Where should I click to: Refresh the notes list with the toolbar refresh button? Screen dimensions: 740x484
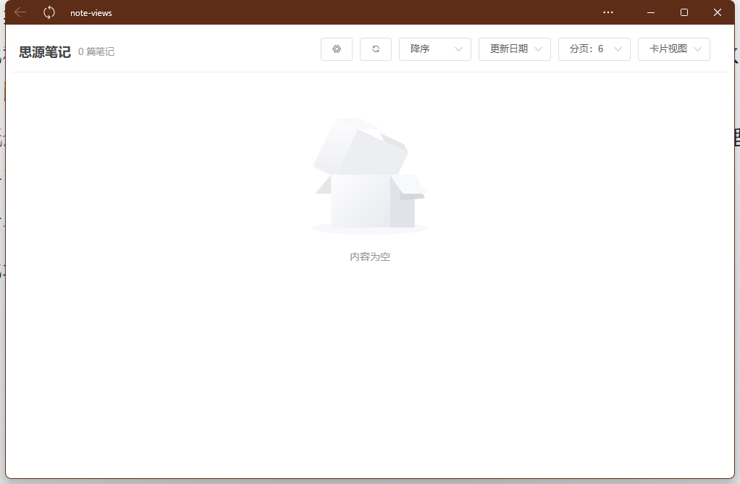376,49
